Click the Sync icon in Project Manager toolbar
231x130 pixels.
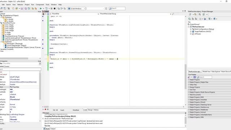tap(205, 19)
